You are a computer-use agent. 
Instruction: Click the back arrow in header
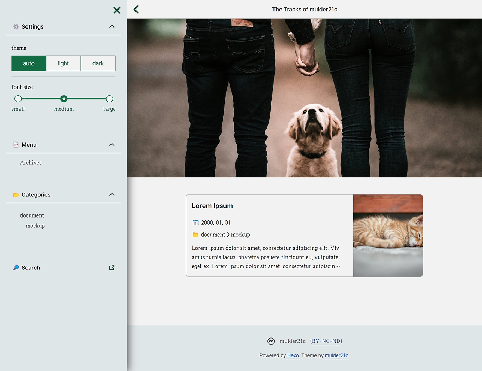(136, 10)
